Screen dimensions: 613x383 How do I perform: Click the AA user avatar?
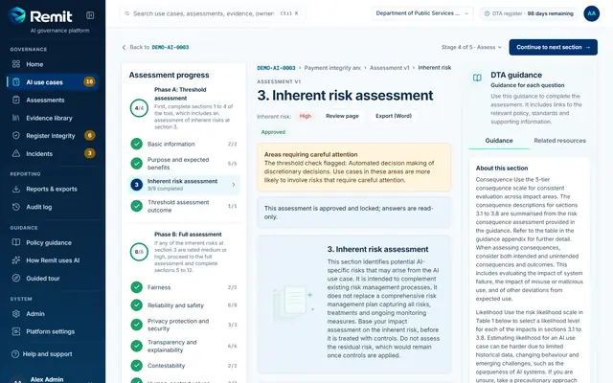pyautogui.click(x=592, y=13)
